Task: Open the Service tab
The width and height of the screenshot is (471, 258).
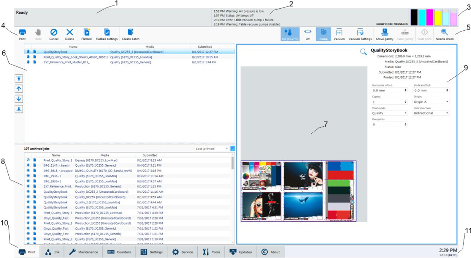Action: click(x=182, y=252)
